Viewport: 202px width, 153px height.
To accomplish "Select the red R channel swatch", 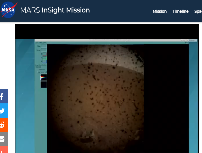I will [44, 54].
